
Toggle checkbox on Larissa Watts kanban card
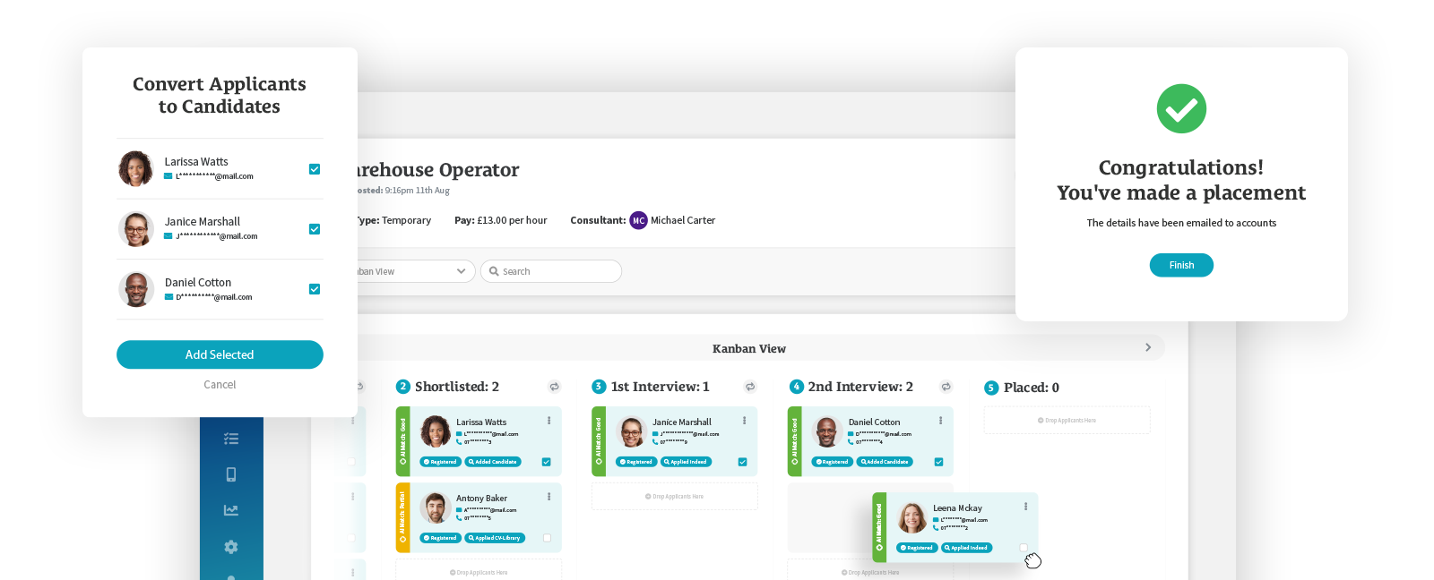pos(547,462)
